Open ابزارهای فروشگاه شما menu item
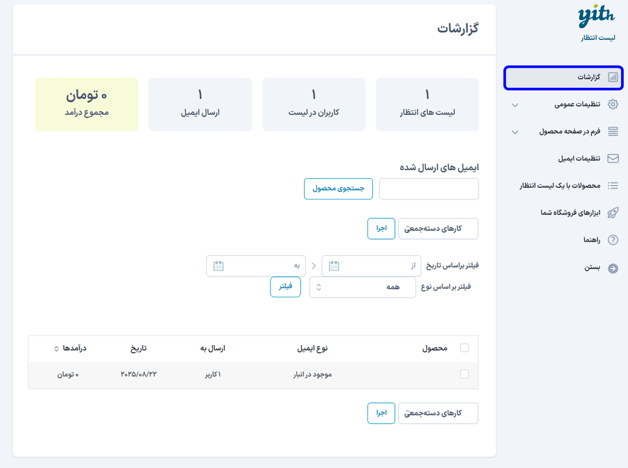The height and width of the screenshot is (468, 628). pyautogui.click(x=563, y=213)
